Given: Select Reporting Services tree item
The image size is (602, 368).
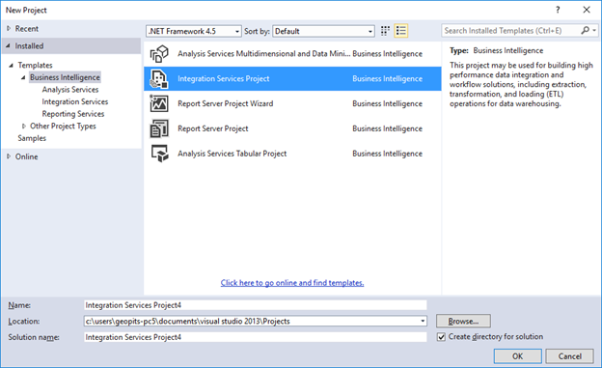Looking at the screenshot, I should (x=73, y=114).
